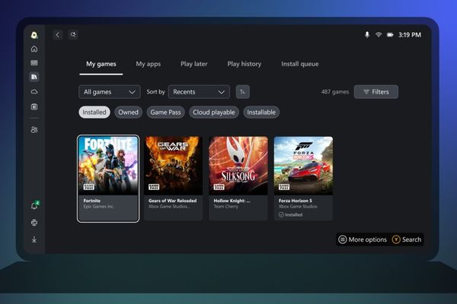The width and height of the screenshot is (457, 304).
Task: Open Cloud gaming from the sidebar
Action: 34,92
